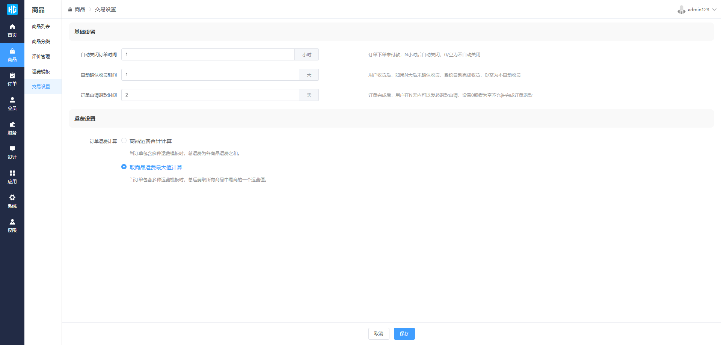721x345 pixels.
Task: Click the 取消 cancel button
Action: click(x=379, y=334)
